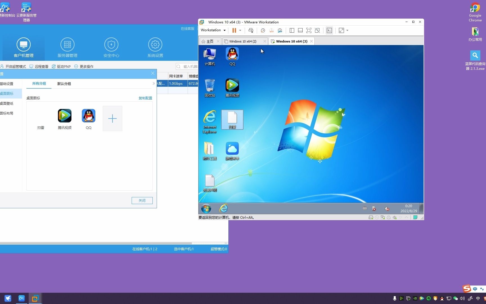Open 服务器管理 section
Image resolution: width=486 pixels, height=304 pixels.
[67, 48]
